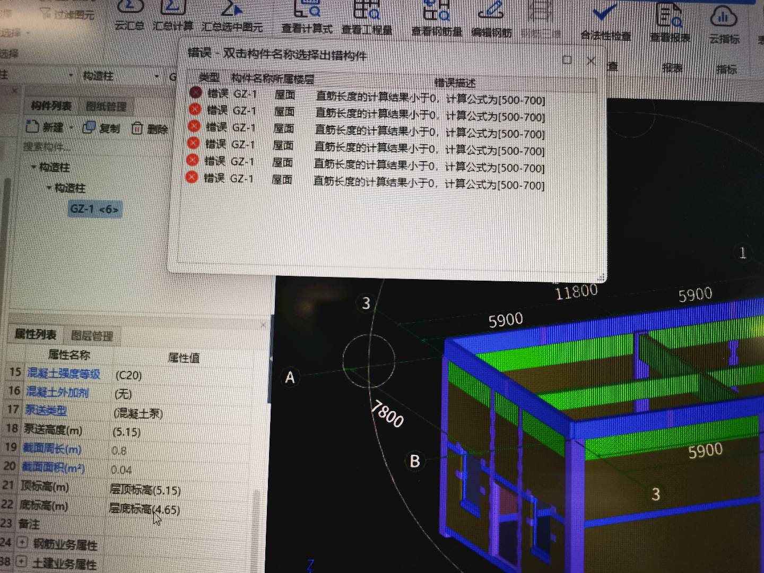The width and height of the screenshot is (764, 573).
Task: Click 复制 copy component button
Action: [x=101, y=128]
